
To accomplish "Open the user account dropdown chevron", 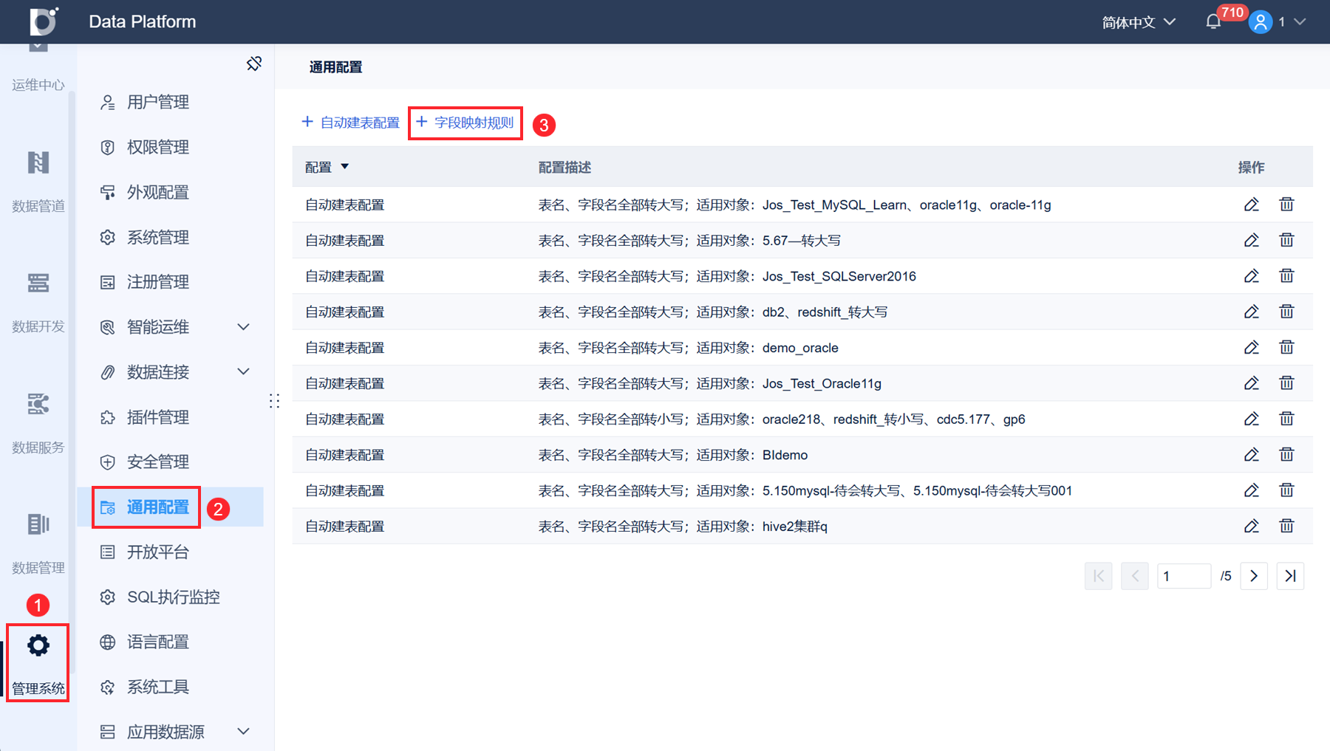I will click(1300, 22).
